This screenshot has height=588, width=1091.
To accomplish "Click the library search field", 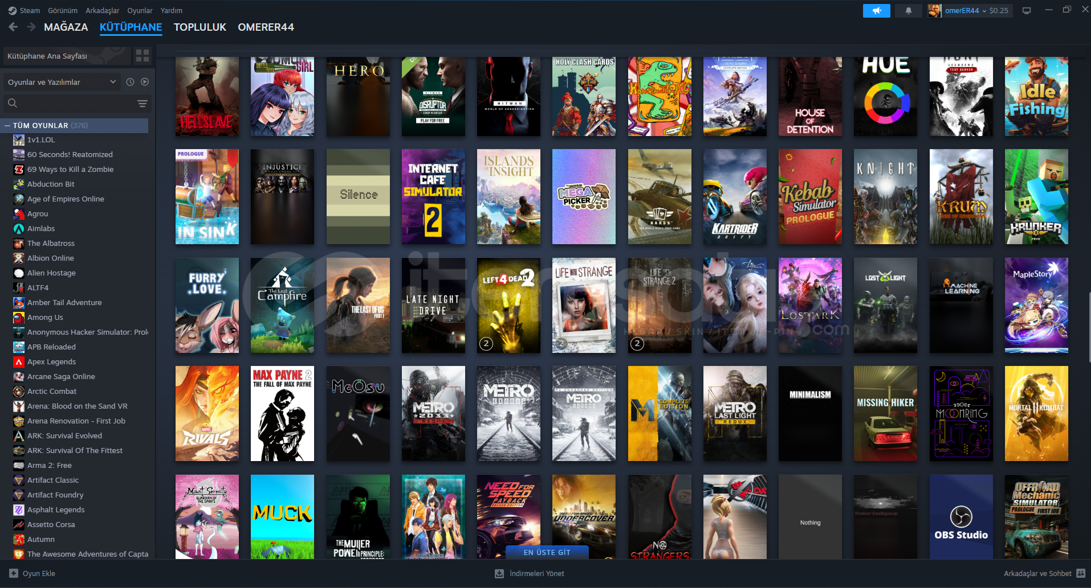I will [76, 103].
